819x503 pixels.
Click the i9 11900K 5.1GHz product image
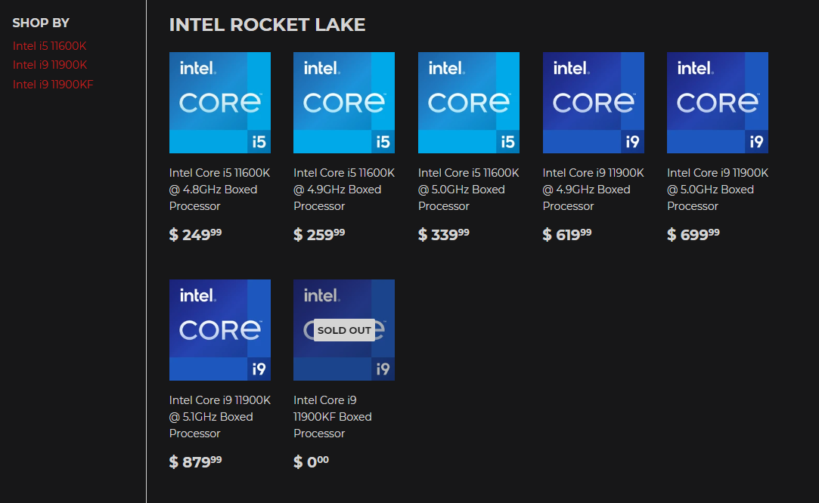pos(219,330)
